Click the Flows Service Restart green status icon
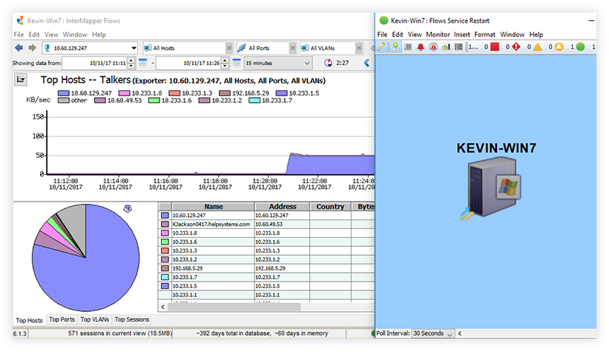The image size is (609, 352). pos(383,20)
